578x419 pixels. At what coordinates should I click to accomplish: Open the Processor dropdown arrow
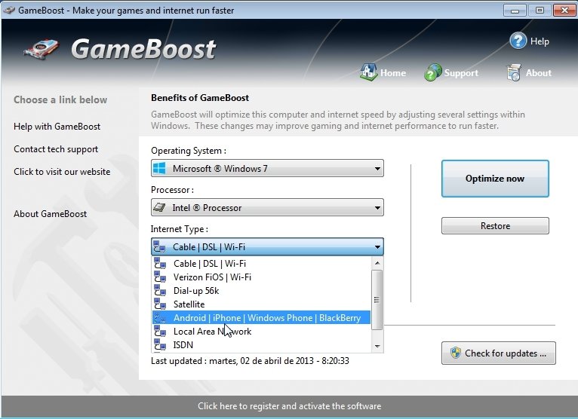point(377,208)
